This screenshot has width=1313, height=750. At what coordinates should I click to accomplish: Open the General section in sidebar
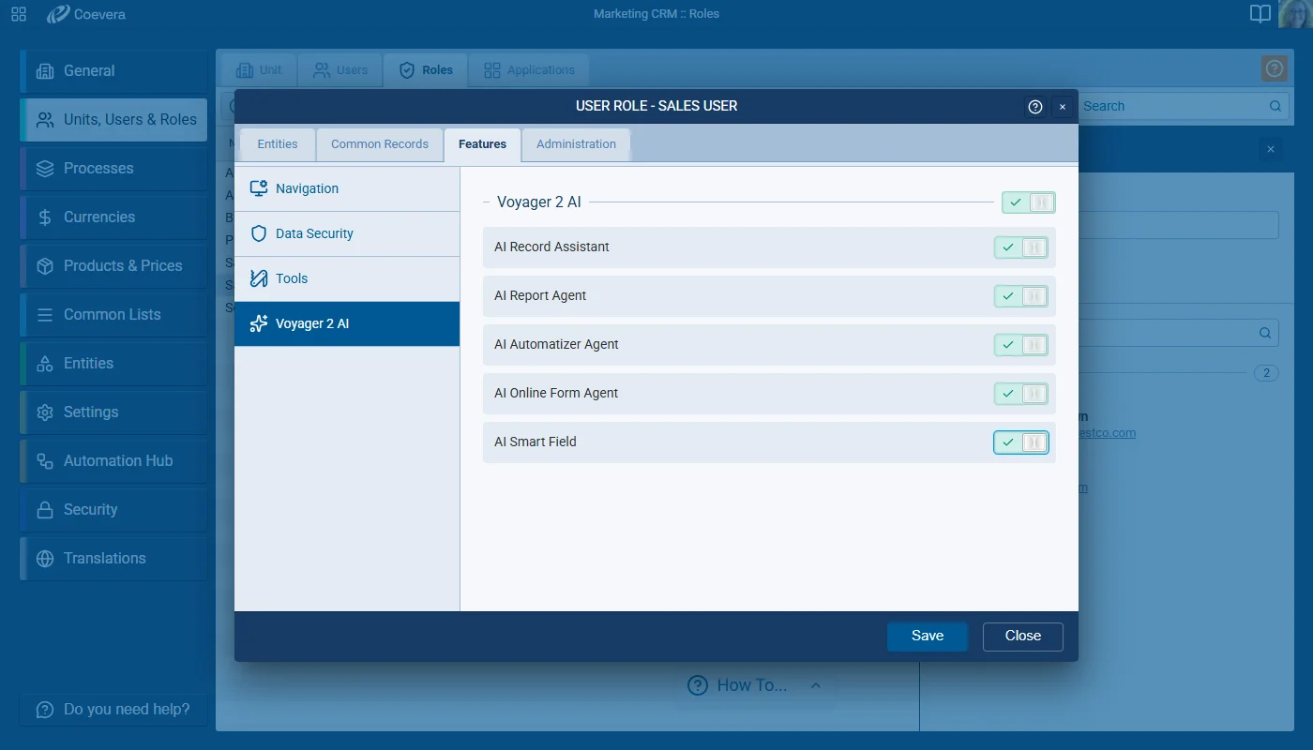point(113,71)
